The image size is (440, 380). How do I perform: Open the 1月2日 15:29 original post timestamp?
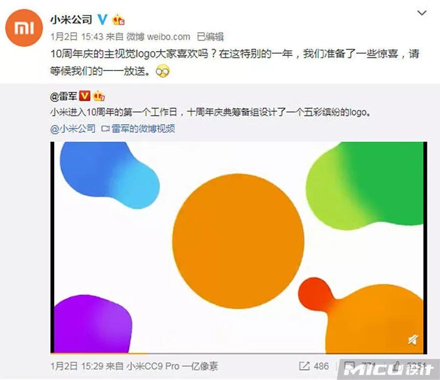pyautogui.click(x=77, y=366)
